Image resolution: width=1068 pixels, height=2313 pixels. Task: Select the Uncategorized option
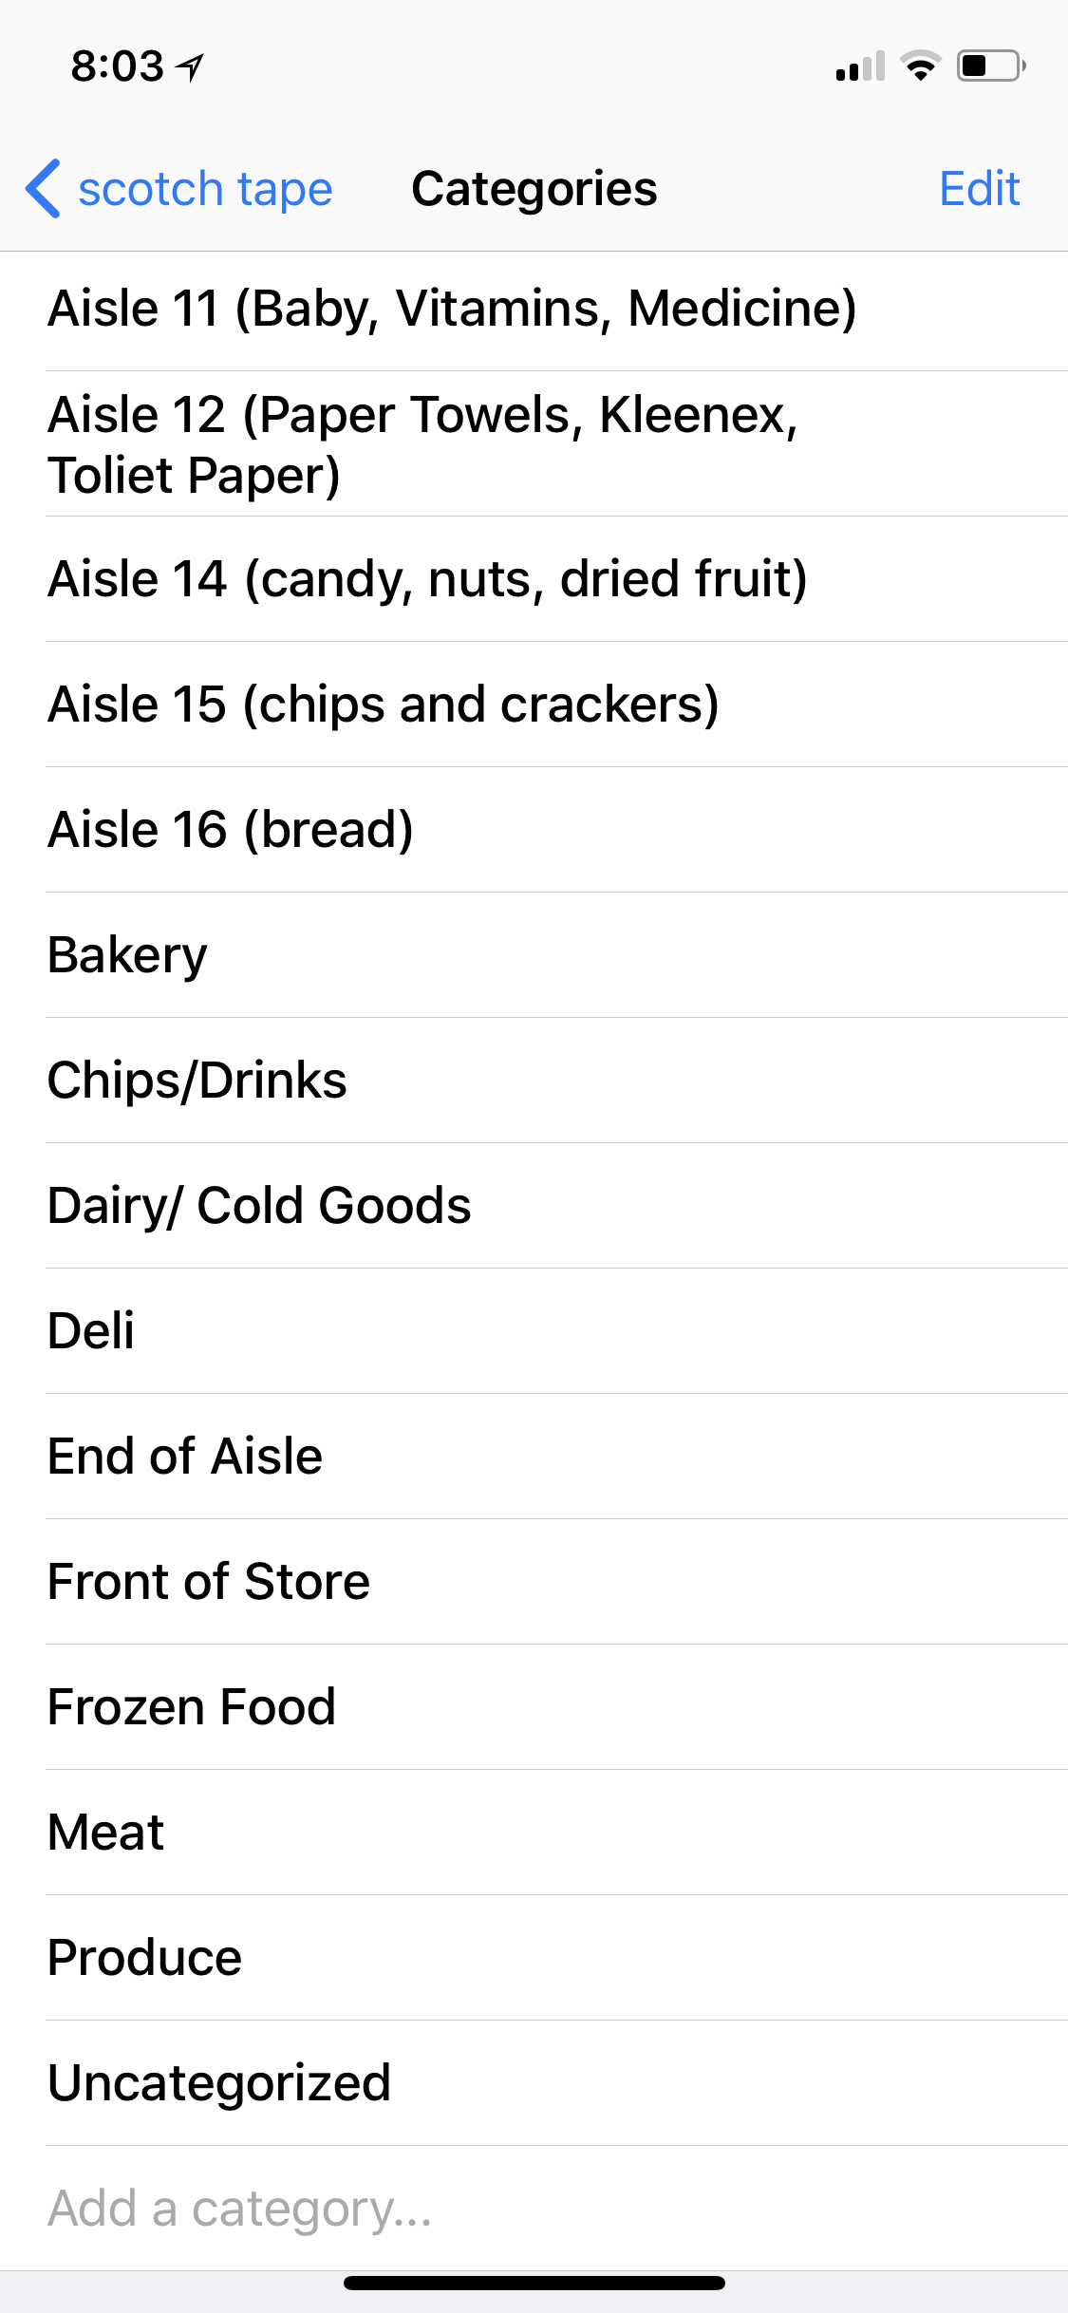(x=219, y=2083)
